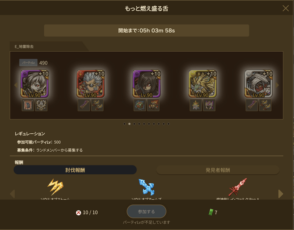
Task: Switch to 発見者報酬 tab
Action: pyautogui.click(x=218, y=170)
